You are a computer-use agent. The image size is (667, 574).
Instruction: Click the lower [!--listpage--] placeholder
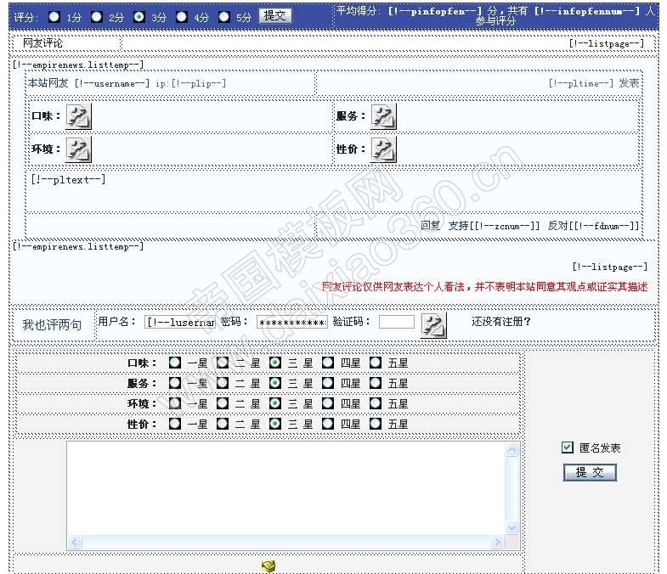[x=610, y=267]
